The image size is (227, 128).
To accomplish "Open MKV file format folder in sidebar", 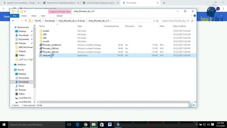I will tap(26, 47).
